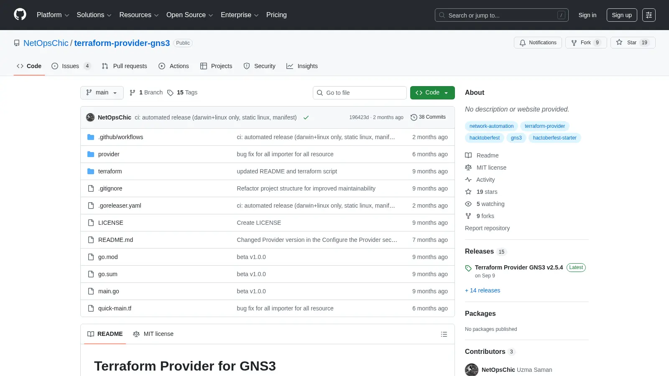The image size is (669, 376).
Task: Open the GitHub homepage logo
Action: point(20,15)
